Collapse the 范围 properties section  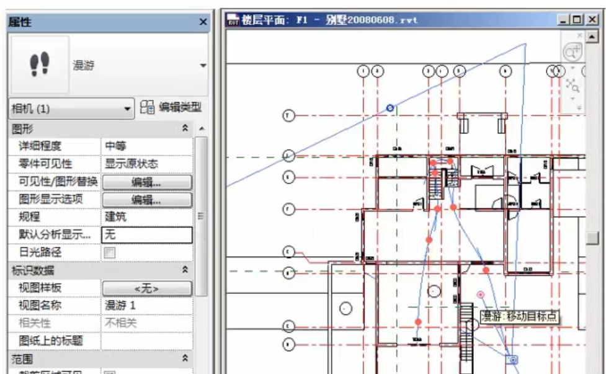click(185, 358)
